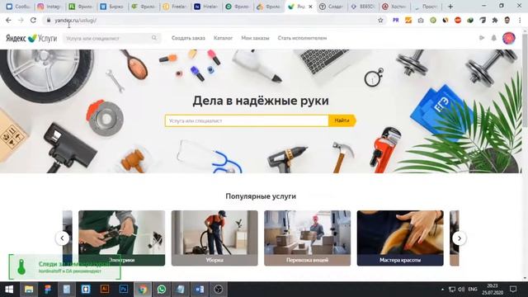Click the taskbar clock and date
The height and width of the screenshot is (297, 528).
pyautogui.click(x=493, y=290)
